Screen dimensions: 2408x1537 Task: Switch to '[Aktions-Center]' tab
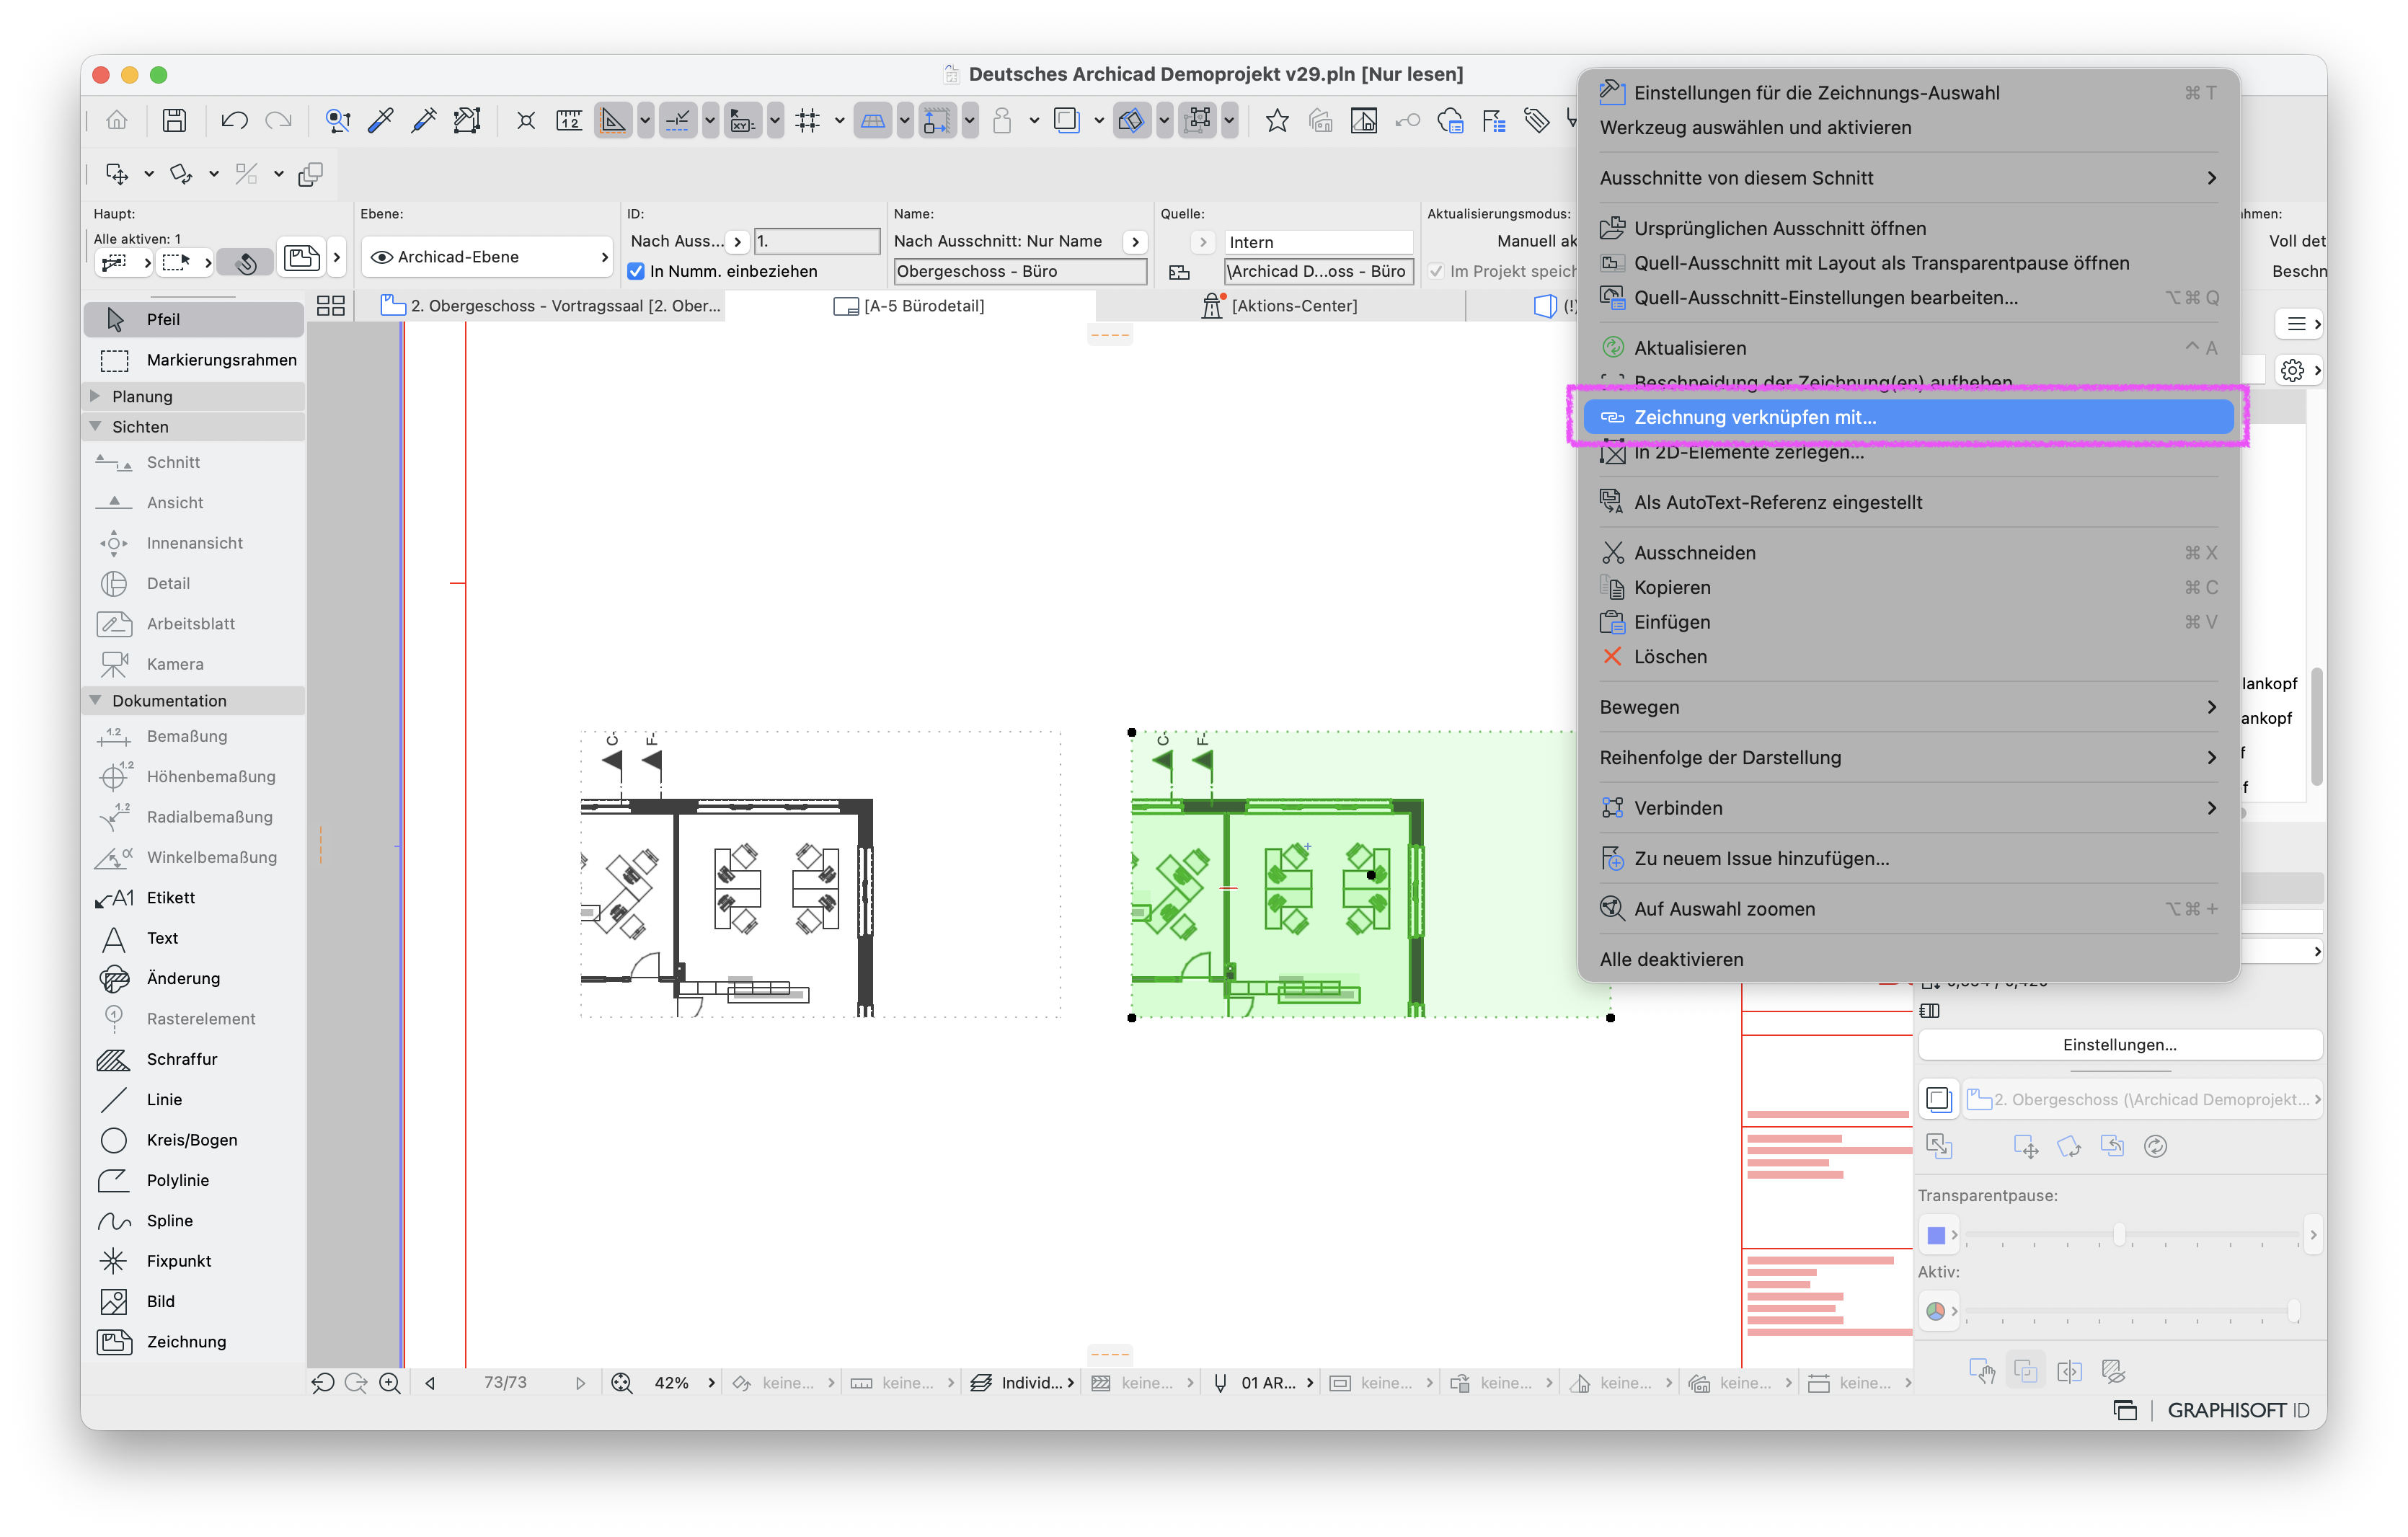pyautogui.click(x=1280, y=305)
